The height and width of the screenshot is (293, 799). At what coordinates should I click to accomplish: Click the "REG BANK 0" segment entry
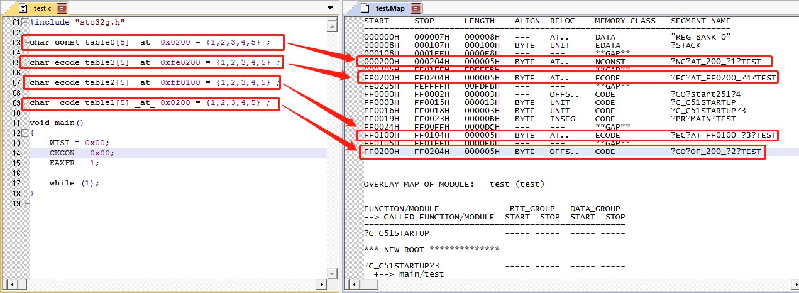click(701, 37)
